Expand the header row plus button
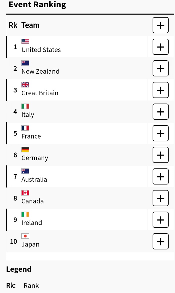This screenshot has width=175, height=293. tap(160, 25)
